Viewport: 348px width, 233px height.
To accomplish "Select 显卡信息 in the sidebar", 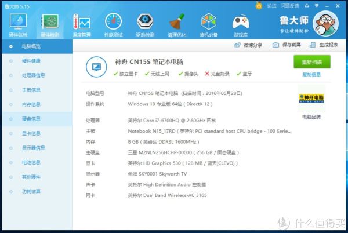I will coord(37,133).
